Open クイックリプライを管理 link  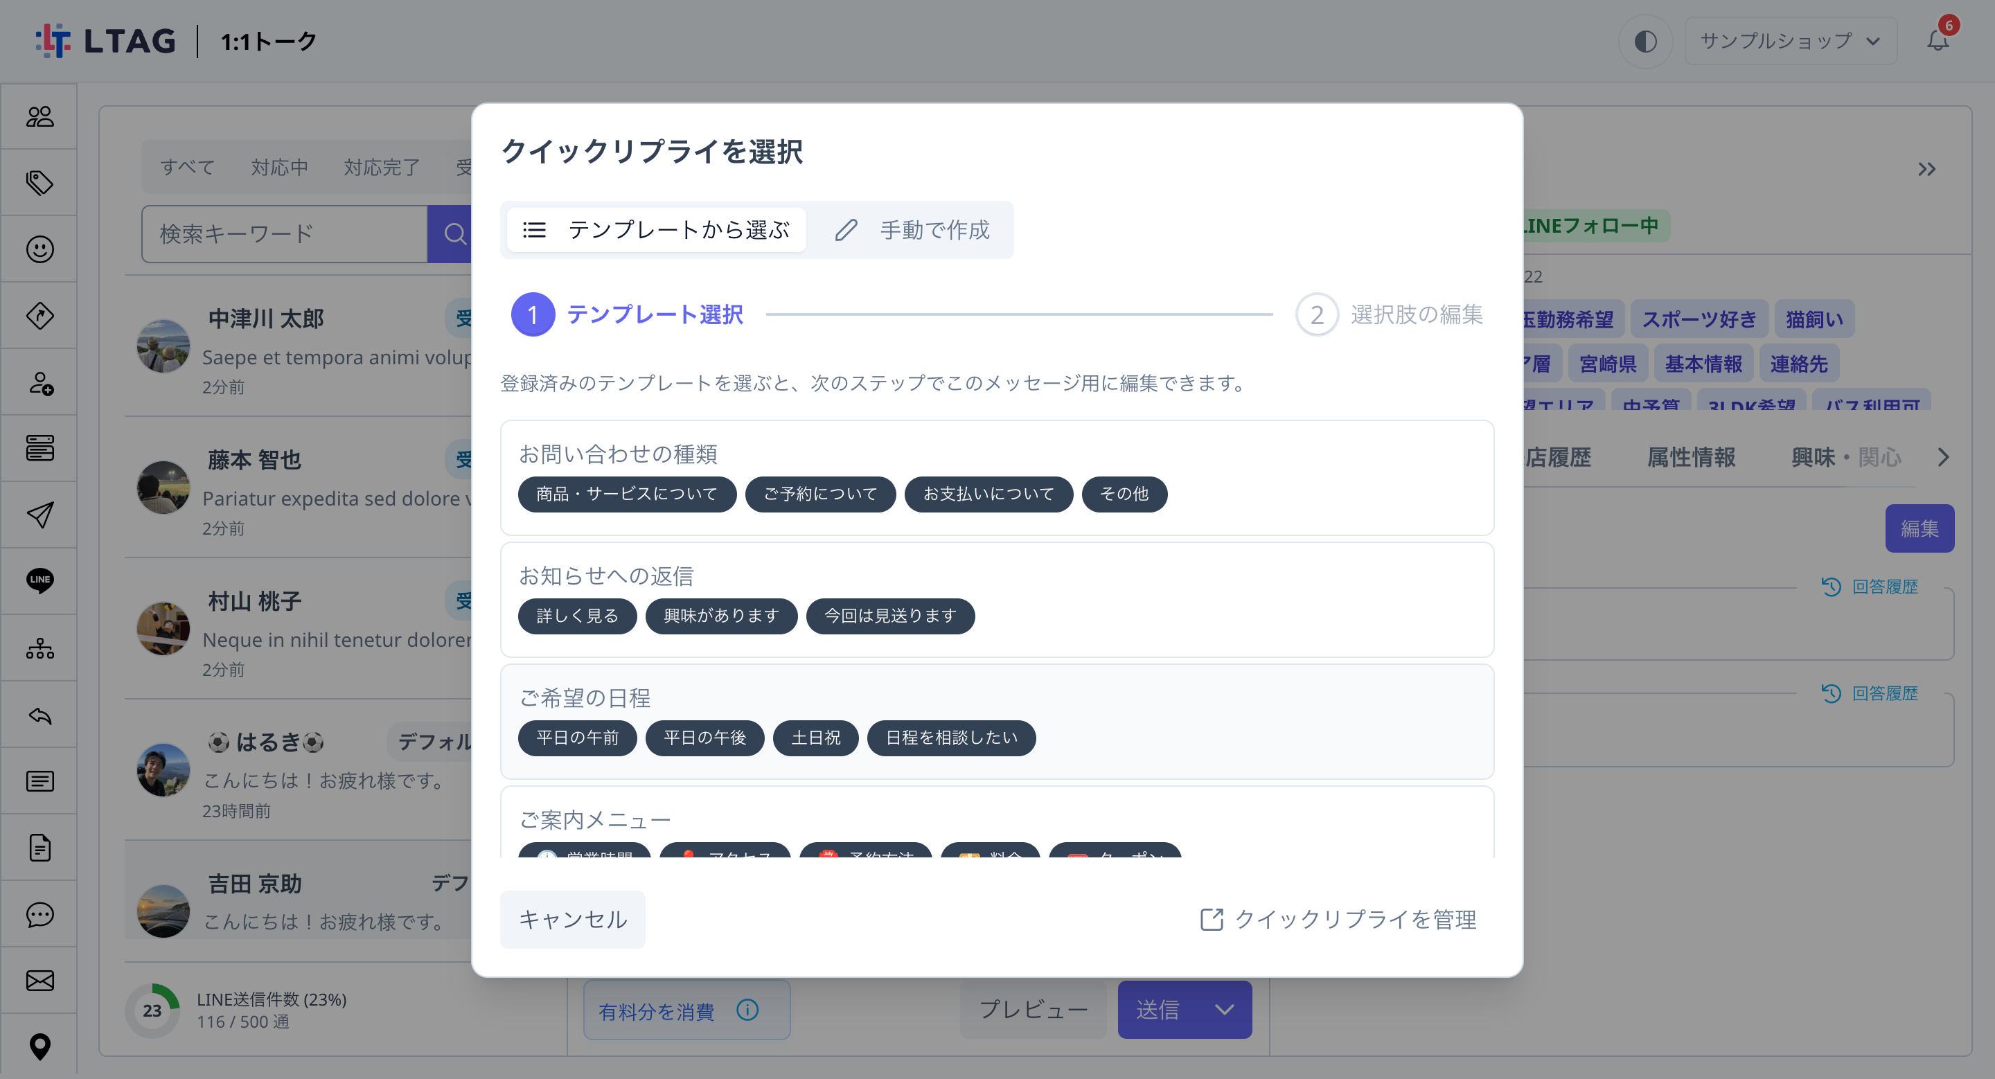(1338, 920)
